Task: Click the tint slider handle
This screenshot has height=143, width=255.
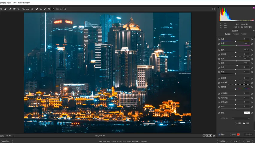Action: tap(237, 46)
